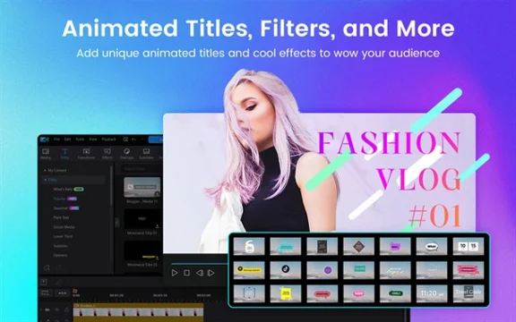
Task: Open the Subtitles room icon
Action: pos(146,154)
